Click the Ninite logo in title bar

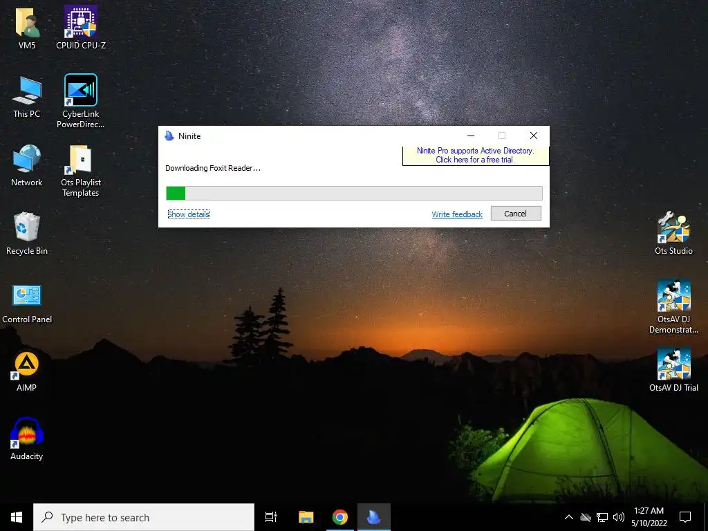[x=169, y=136]
